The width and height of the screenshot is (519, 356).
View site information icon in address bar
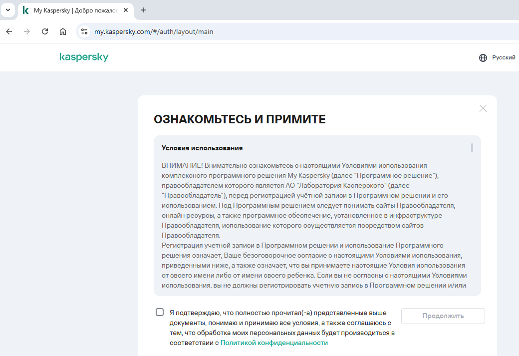(84, 31)
